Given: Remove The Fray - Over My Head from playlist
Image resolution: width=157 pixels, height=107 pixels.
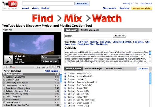Looking at the screenshot, I should 4,94.
